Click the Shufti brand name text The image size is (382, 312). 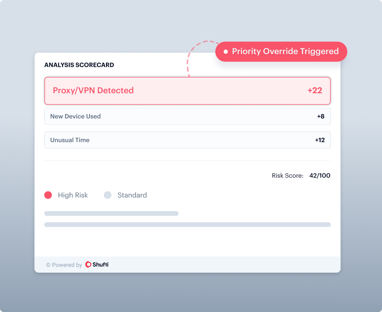pyautogui.click(x=101, y=265)
